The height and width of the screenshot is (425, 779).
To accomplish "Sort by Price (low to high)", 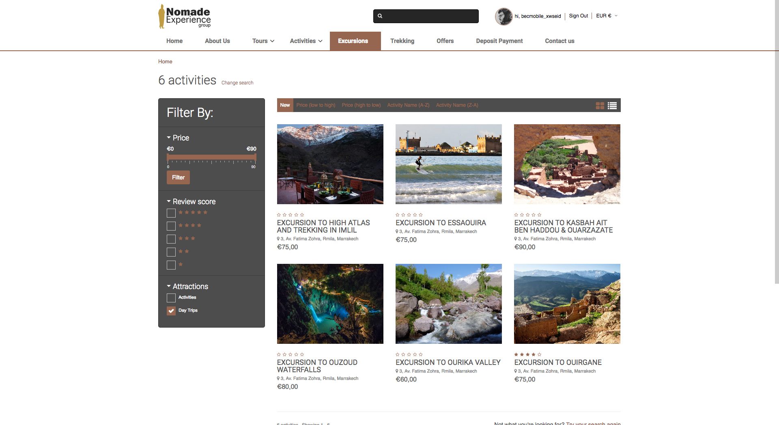I will click(316, 105).
